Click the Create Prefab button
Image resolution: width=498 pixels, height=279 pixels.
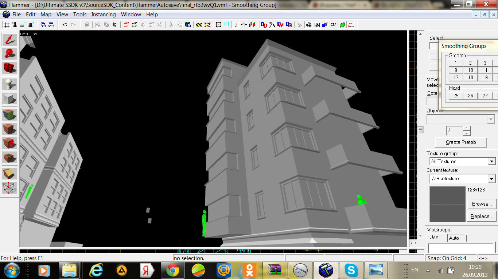click(x=461, y=142)
